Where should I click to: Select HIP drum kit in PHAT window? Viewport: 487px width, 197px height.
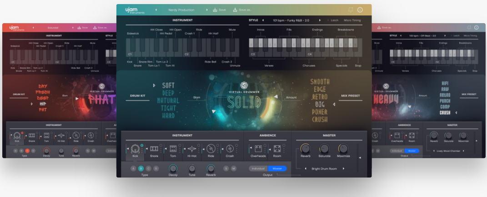43,104
